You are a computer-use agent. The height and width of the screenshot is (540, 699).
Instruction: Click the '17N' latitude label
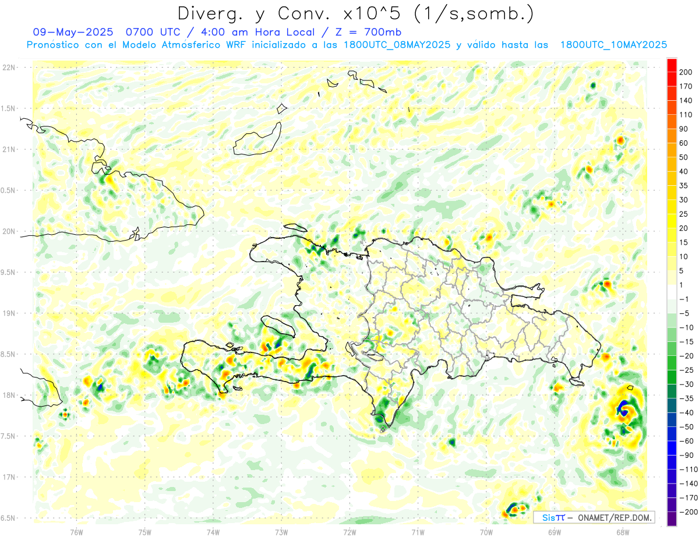coord(9,477)
